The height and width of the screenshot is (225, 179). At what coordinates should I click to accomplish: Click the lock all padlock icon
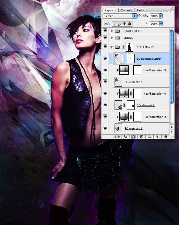(x=130, y=24)
